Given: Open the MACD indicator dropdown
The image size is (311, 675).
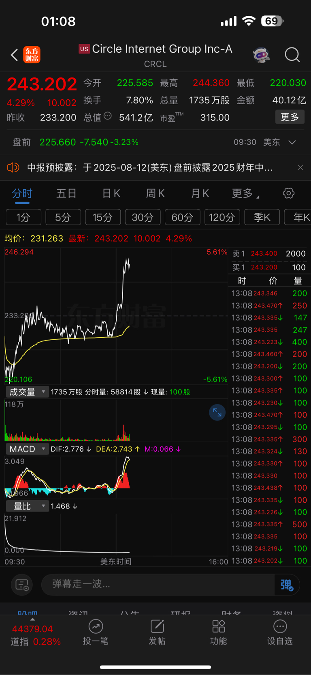Looking at the screenshot, I should click(27, 449).
